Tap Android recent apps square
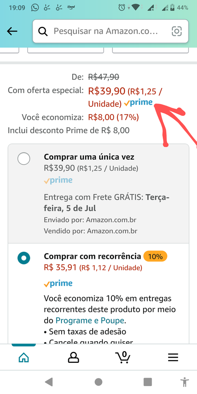The image size is (197, 394). (148, 382)
